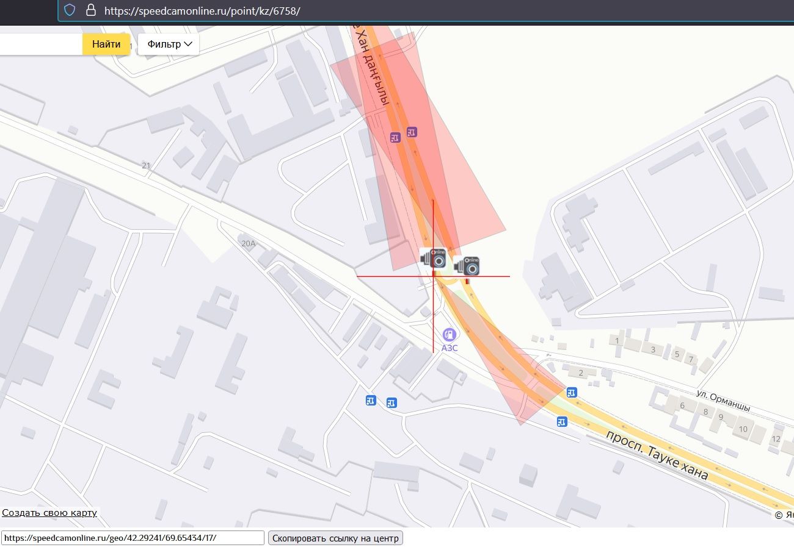Click the map search box beside Найти
This screenshot has height=550, width=794.
pyautogui.click(x=40, y=44)
